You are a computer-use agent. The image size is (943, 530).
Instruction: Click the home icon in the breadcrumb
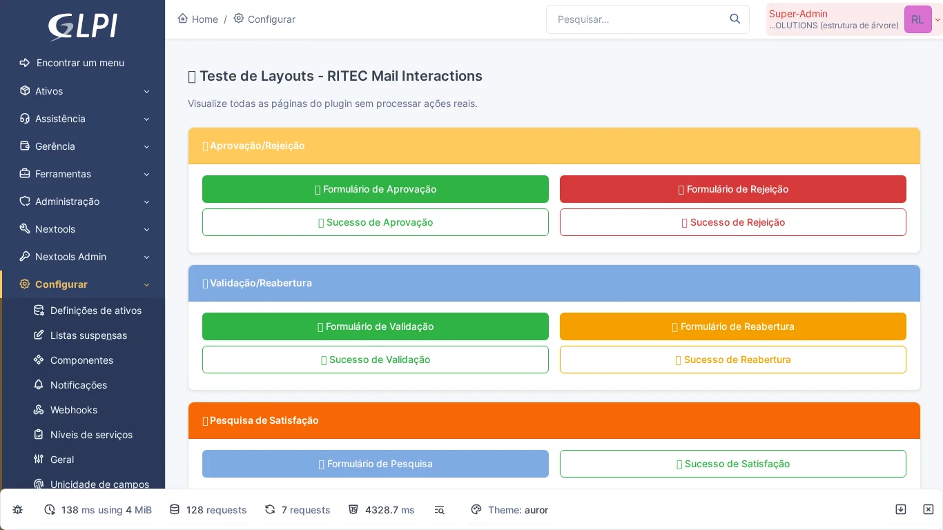pyautogui.click(x=183, y=19)
